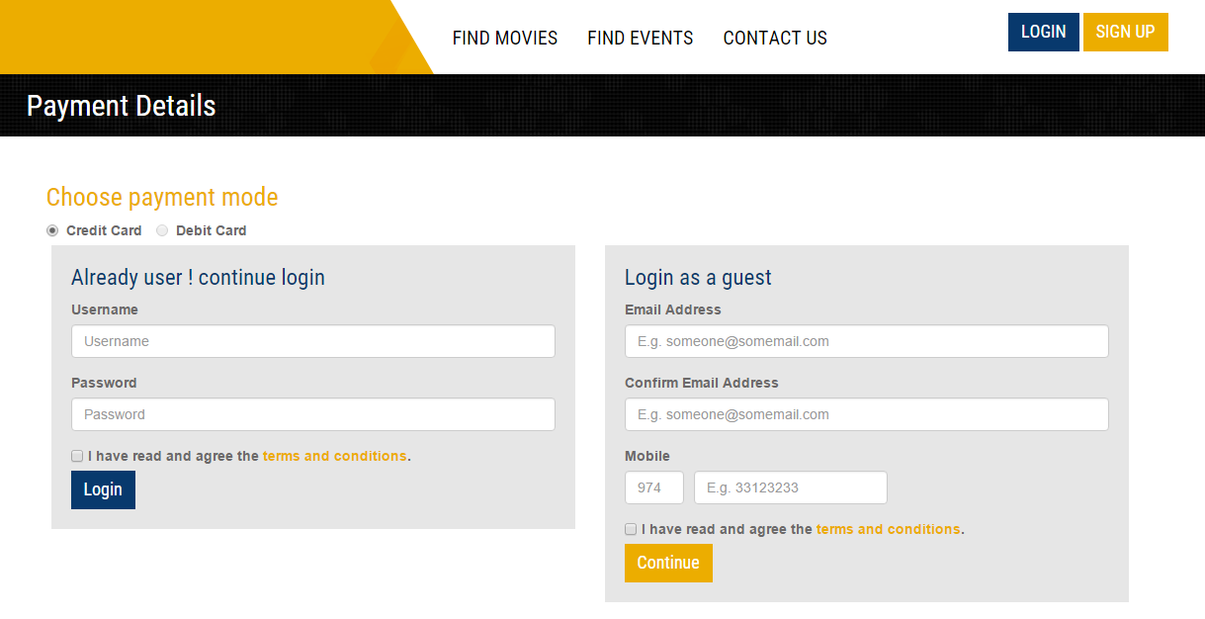Open the FIND EVENTS page
The width and height of the screenshot is (1205, 619).
[640, 38]
